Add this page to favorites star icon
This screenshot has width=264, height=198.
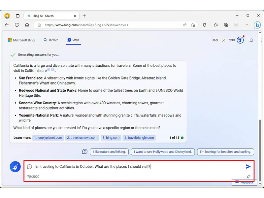[x=193, y=25]
